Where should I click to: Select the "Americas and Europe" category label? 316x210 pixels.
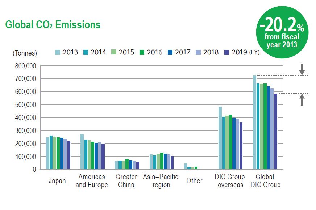tap(92, 181)
